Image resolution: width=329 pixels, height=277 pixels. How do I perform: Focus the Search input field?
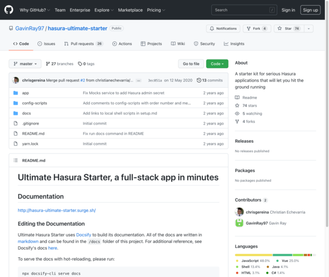tap(244, 10)
